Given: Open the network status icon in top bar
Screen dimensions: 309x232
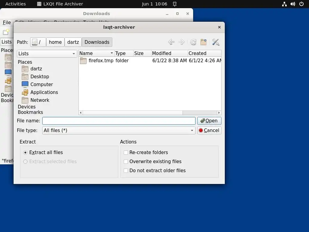Looking at the screenshot, I should coord(284,4).
